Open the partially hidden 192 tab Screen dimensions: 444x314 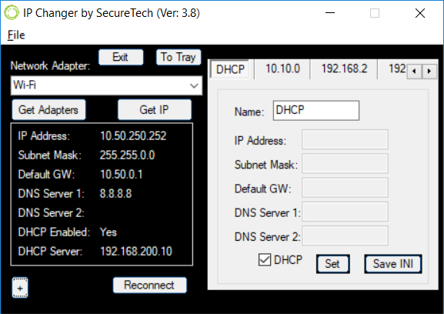click(x=393, y=68)
